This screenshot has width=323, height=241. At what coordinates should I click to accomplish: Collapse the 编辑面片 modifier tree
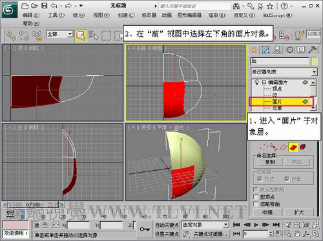(x=264, y=82)
